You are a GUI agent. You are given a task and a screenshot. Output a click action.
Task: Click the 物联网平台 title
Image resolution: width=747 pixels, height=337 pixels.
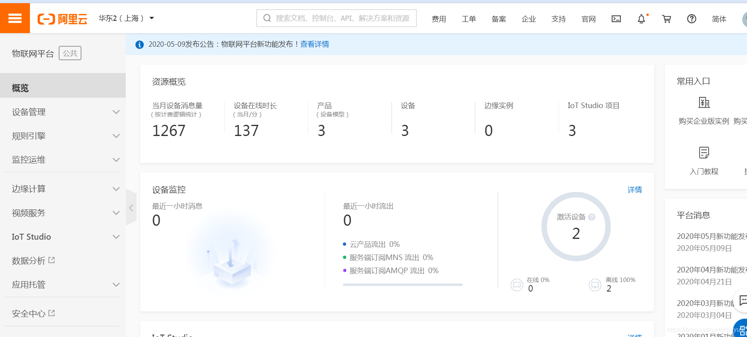coord(33,53)
